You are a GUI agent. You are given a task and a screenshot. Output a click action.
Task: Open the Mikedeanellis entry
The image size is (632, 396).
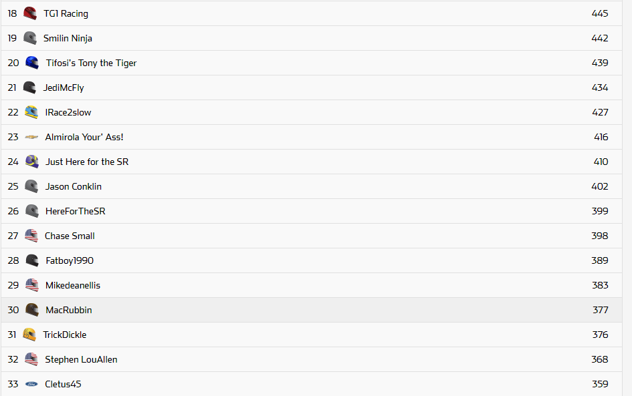pos(72,285)
